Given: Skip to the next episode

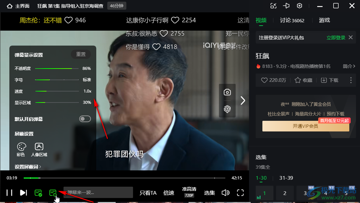Looking at the screenshot, I should (23, 193).
